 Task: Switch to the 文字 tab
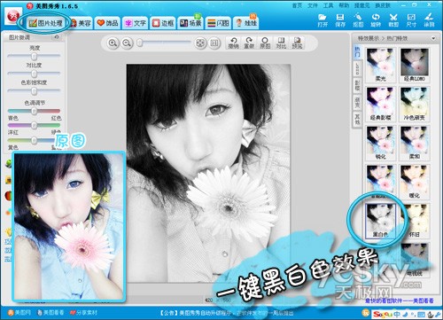[x=136, y=23]
